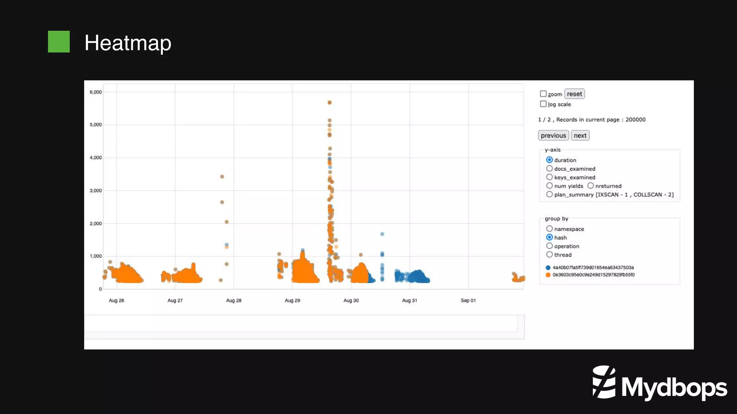Viewport: 737px width, 414px height.
Task: Go to the previous records page
Action: [553, 136]
